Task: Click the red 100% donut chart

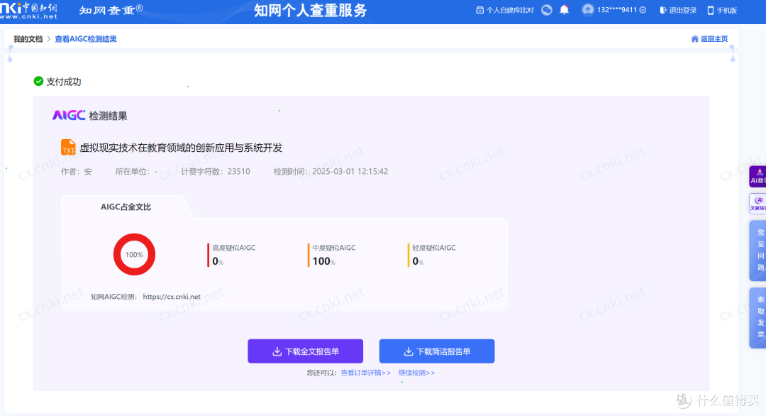Action: coord(134,254)
